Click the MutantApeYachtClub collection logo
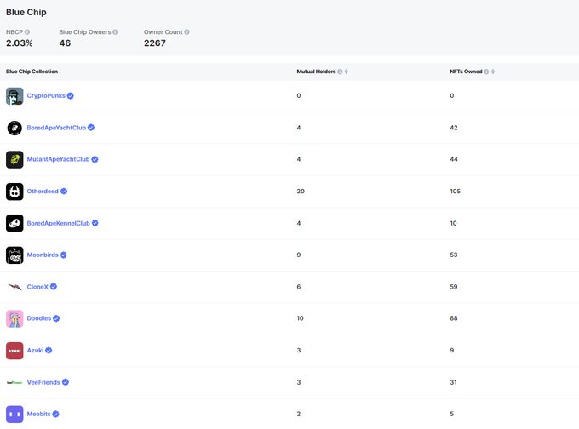Screen dimensions: 579x429 (x=14, y=159)
